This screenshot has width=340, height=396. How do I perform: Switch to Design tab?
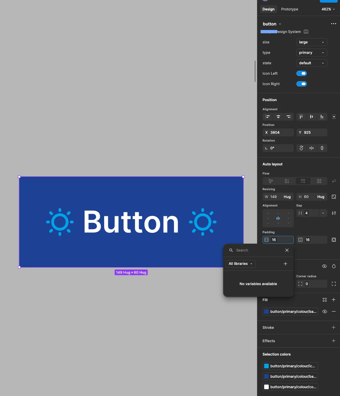[x=268, y=9]
